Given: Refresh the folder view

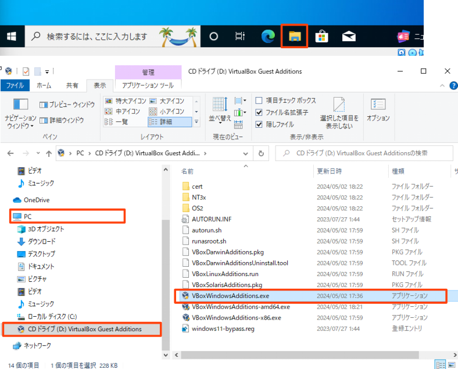Looking at the screenshot, I should pos(261,153).
